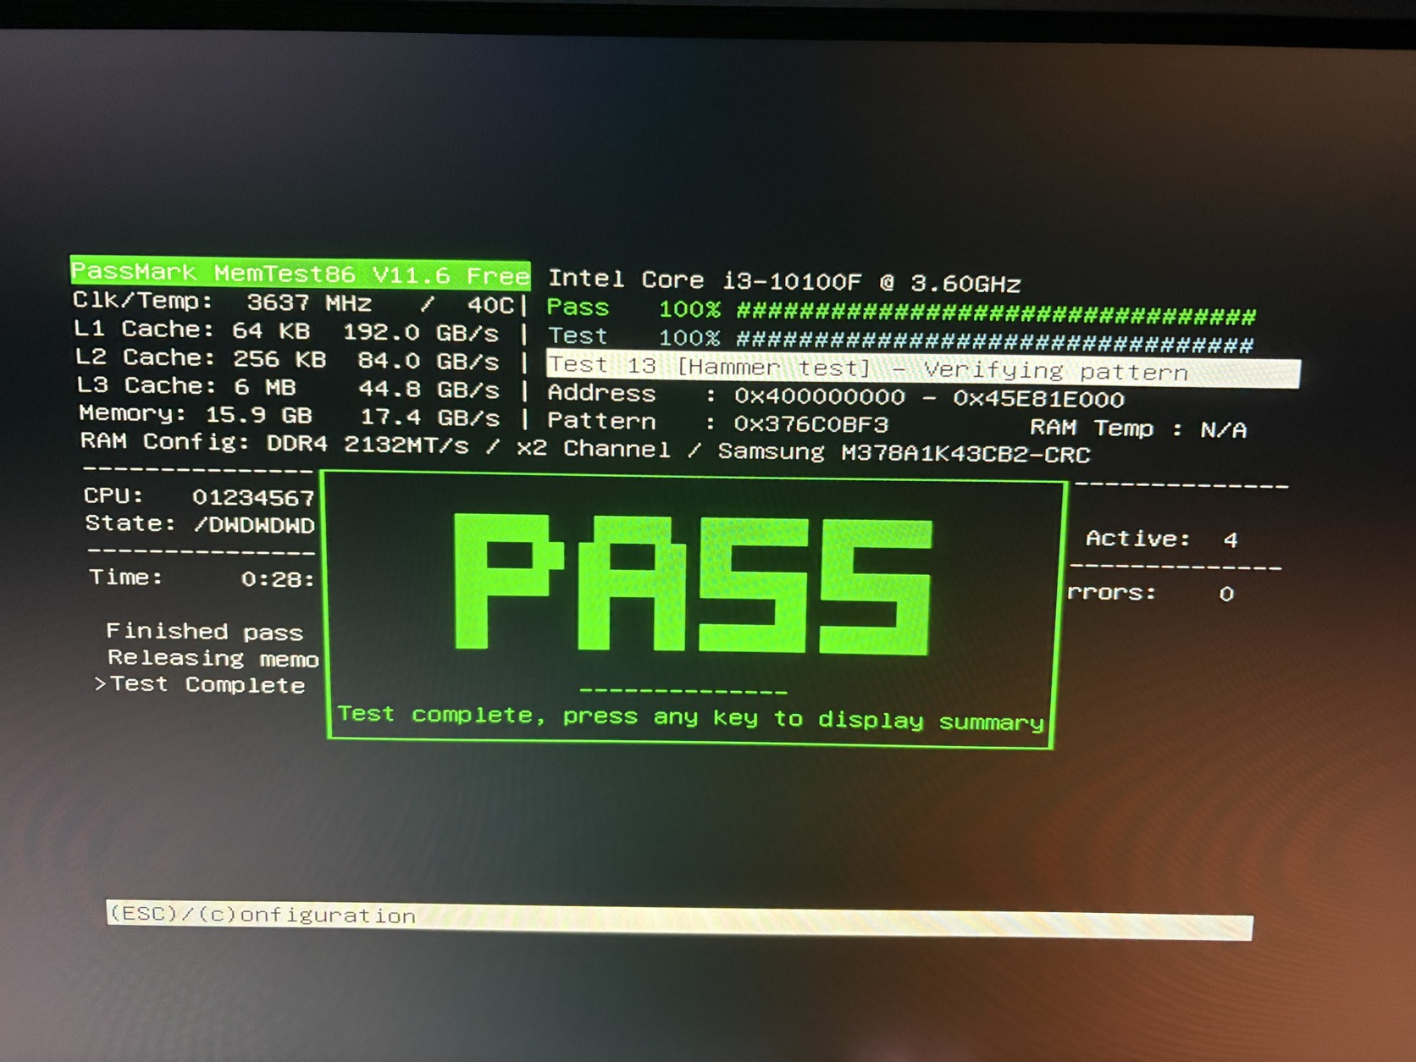Click the 3637 MHz clock value
This screenshot has height=1062, width=1416.
[309, 302]
